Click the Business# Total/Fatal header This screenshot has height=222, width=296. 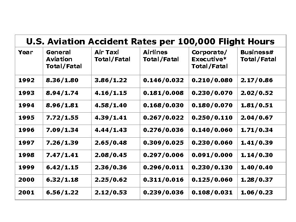[x=258, y=55]
